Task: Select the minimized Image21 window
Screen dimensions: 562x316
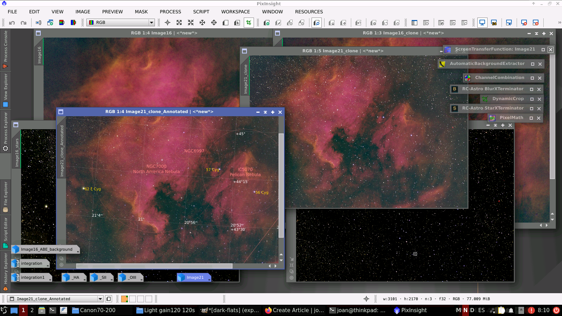Action: (x=194, y=277)
